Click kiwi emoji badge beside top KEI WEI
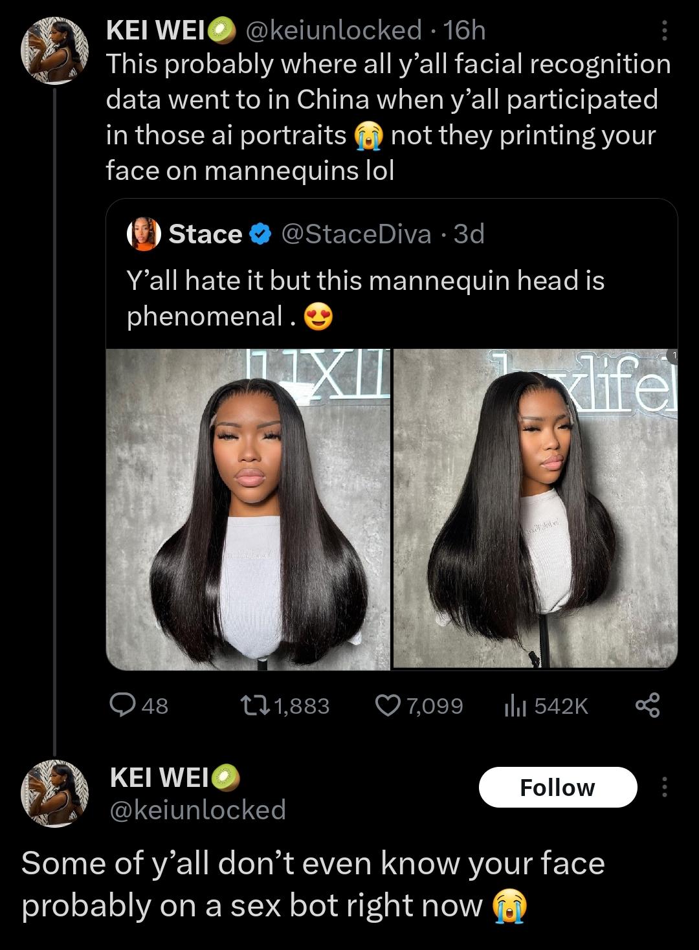699x950 pixels. tap(223, 30)
